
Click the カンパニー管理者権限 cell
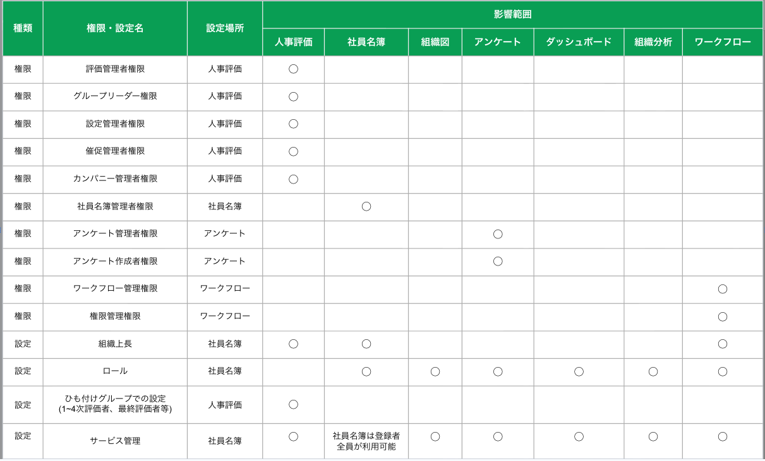coord(115,179)
